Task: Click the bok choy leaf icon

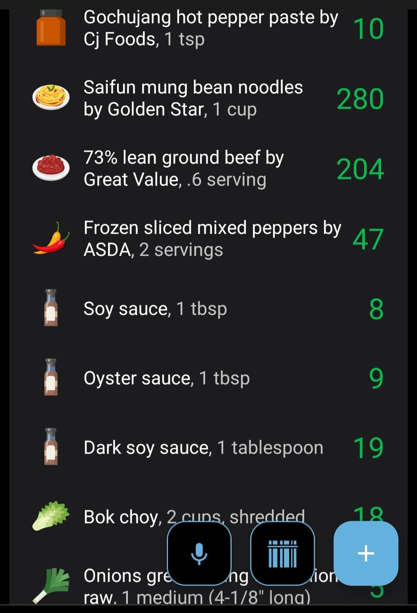Action: coord(51,516)
